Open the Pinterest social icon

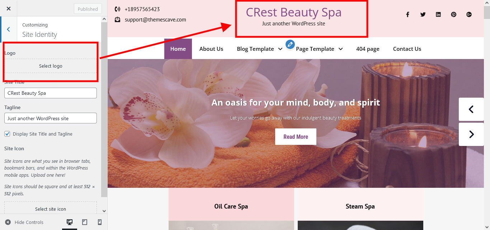coord(454,15)
